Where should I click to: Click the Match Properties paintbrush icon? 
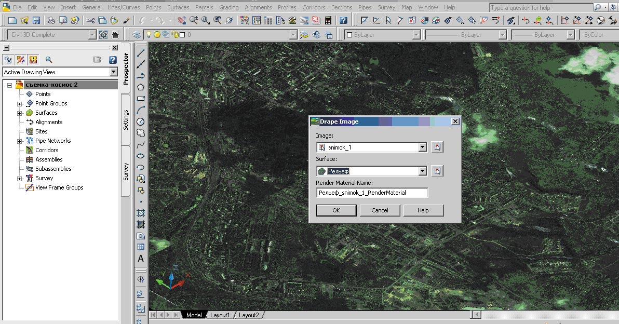click(x=126, y=20)
